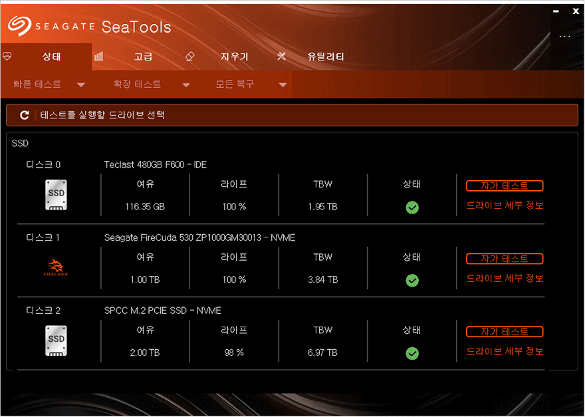Click the 1.95 TB TBW value
The width and height of the screenshot is (585, 417).
322,207
